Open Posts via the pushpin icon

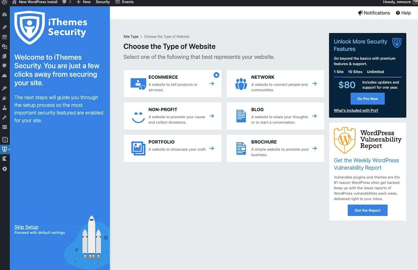(x=5, y=27)
